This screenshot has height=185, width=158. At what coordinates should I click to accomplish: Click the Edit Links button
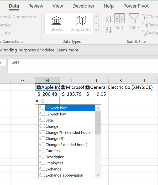5,33
